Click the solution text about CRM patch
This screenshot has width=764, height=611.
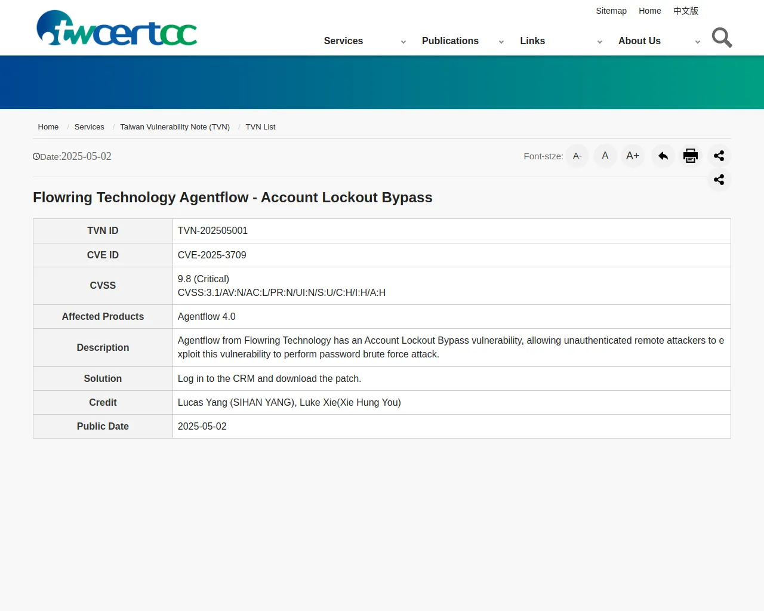click(269, 378)
